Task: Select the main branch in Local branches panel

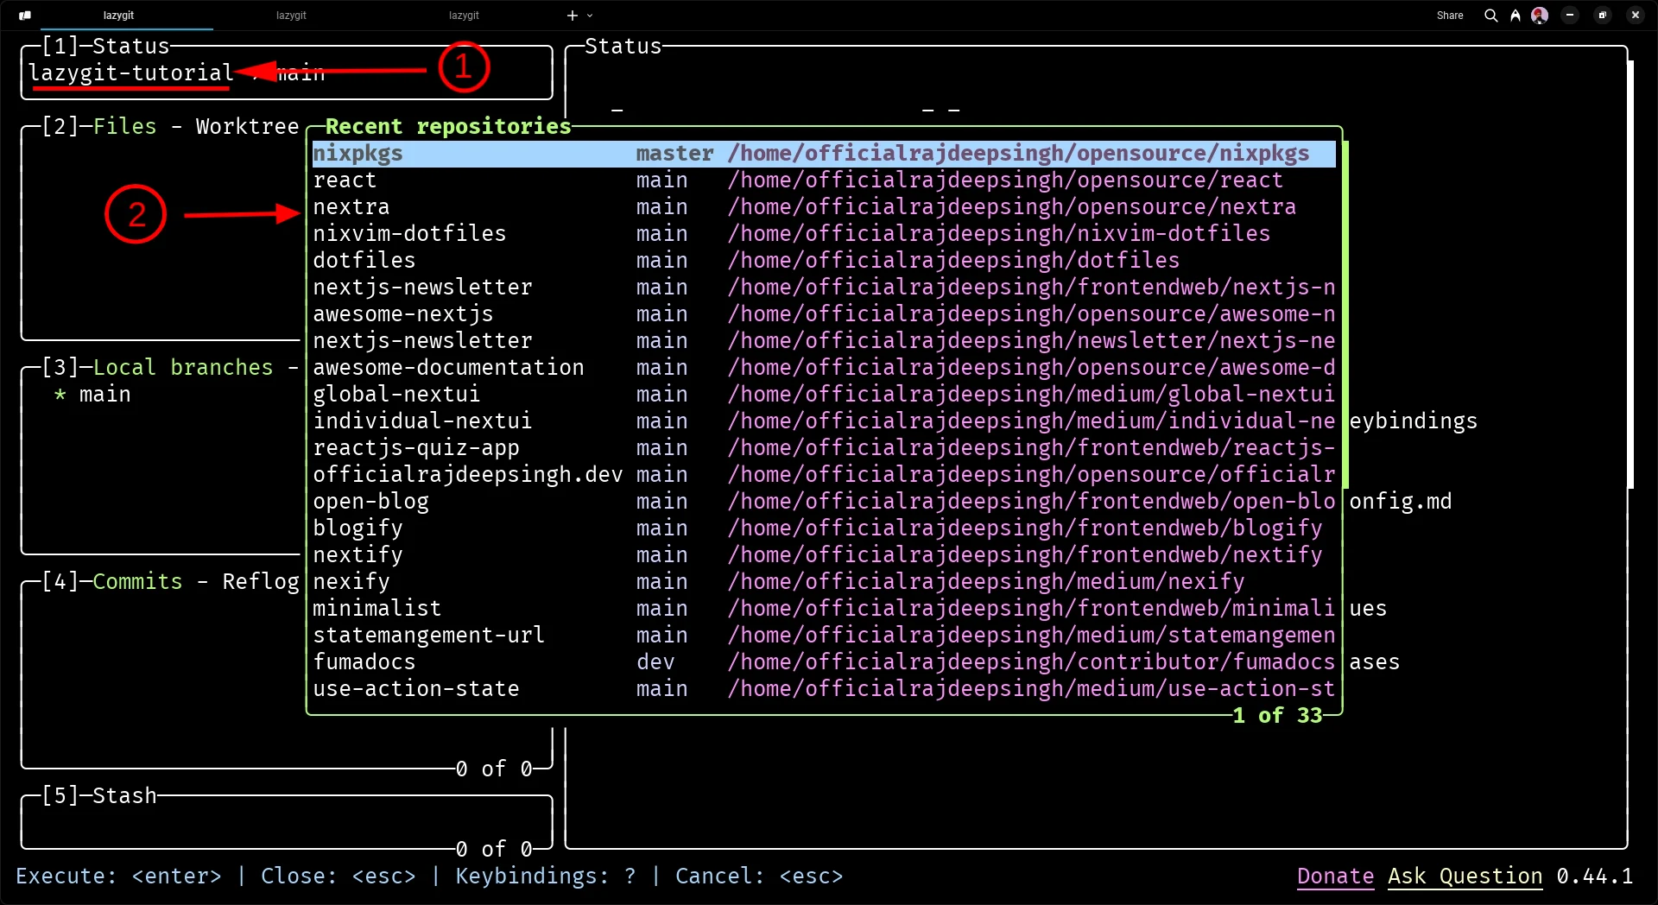Action: [x=104, y=395]
